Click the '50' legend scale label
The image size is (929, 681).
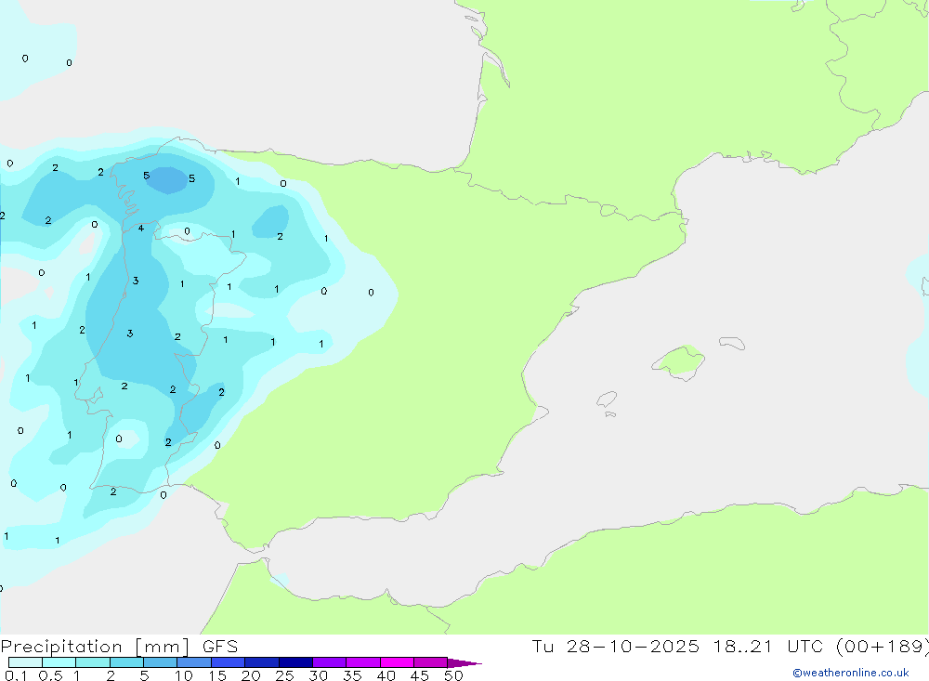click(x=453, y=675)
